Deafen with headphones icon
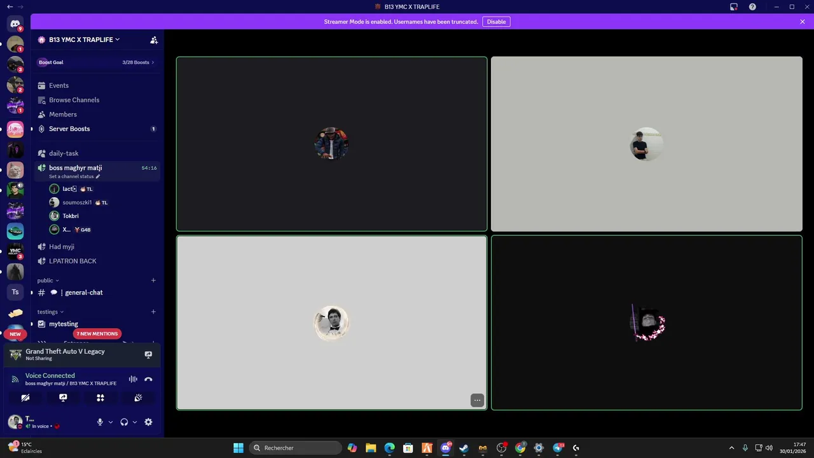Image resolution: width=814 pixels, height=458 pixels. 124,422
